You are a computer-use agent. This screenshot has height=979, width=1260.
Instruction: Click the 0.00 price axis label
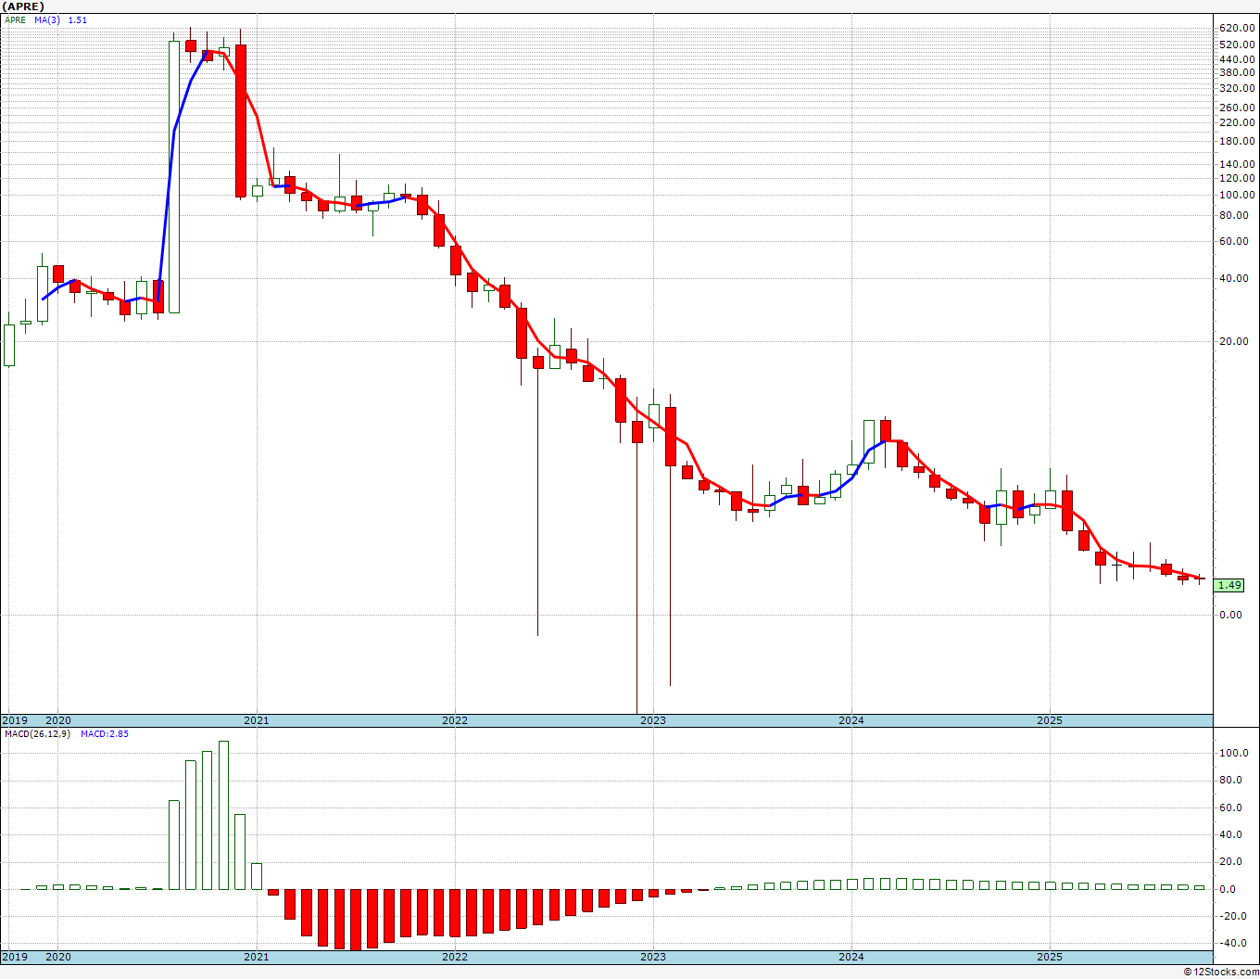click(x=1231, y=615)
